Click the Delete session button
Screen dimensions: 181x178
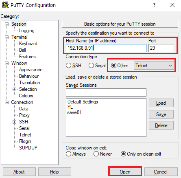coord(161,125)
